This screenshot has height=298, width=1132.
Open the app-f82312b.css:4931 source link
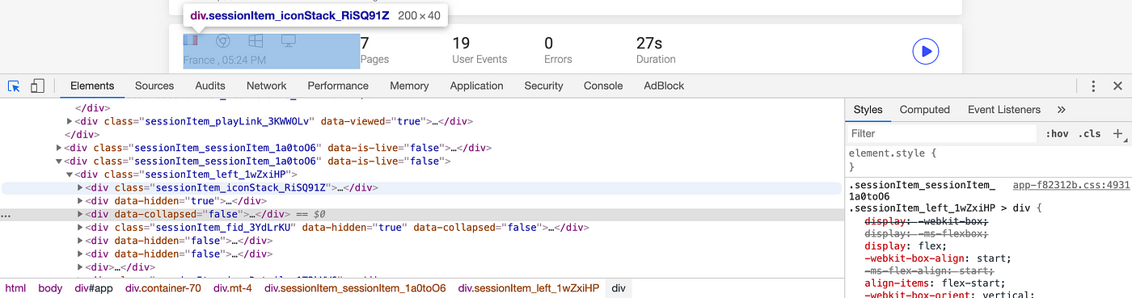click(x=1071, y=185)
